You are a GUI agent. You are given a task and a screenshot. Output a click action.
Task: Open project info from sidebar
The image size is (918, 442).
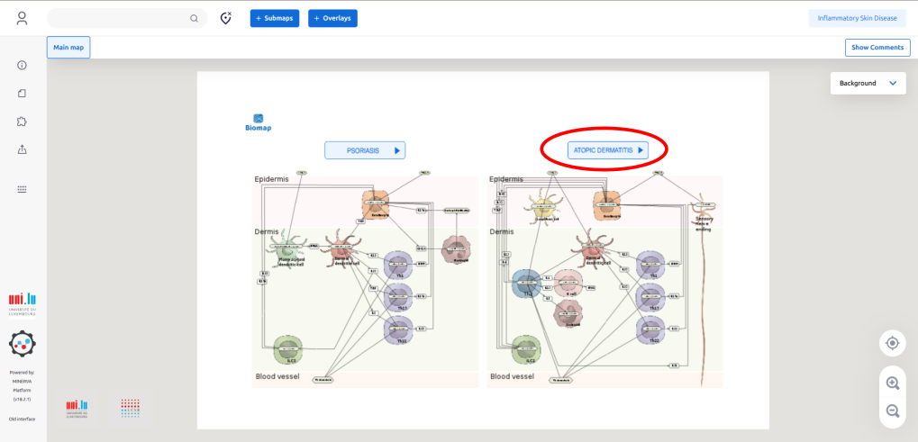point(23,65)
